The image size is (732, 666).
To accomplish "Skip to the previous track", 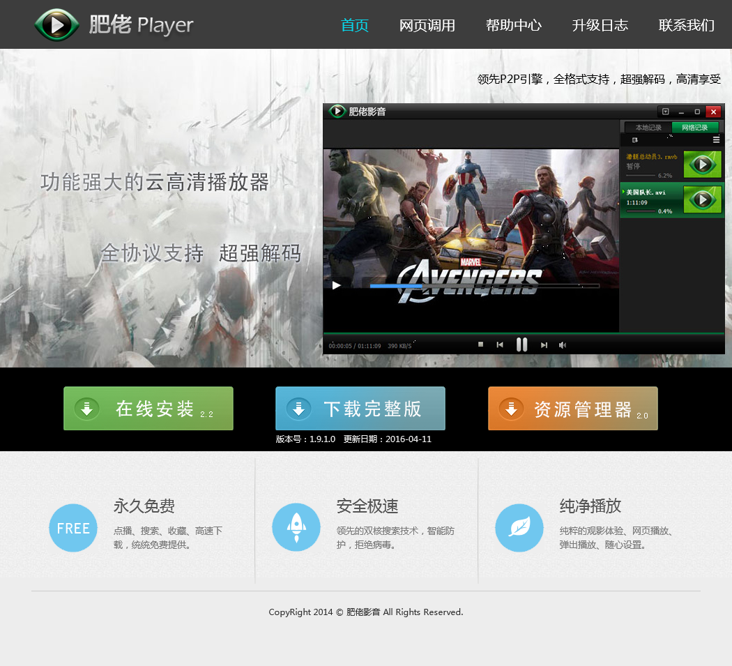I will [x=500, y=345].
